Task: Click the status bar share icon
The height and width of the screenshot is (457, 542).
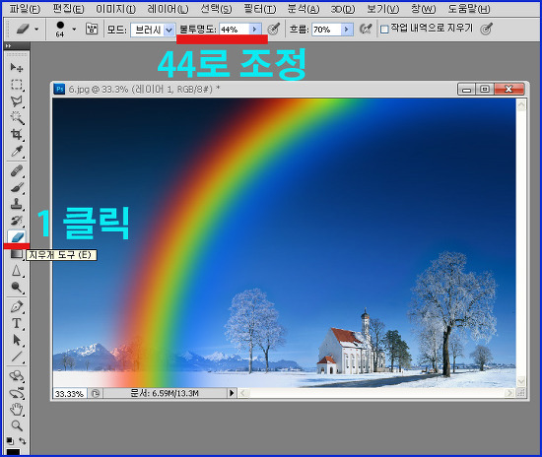Action: click(96, 393)
